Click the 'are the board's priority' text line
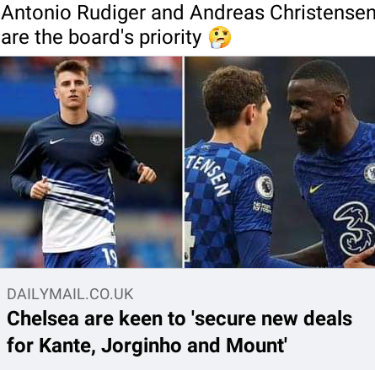Viewport: 375px width, 370px height. (101, 37)
